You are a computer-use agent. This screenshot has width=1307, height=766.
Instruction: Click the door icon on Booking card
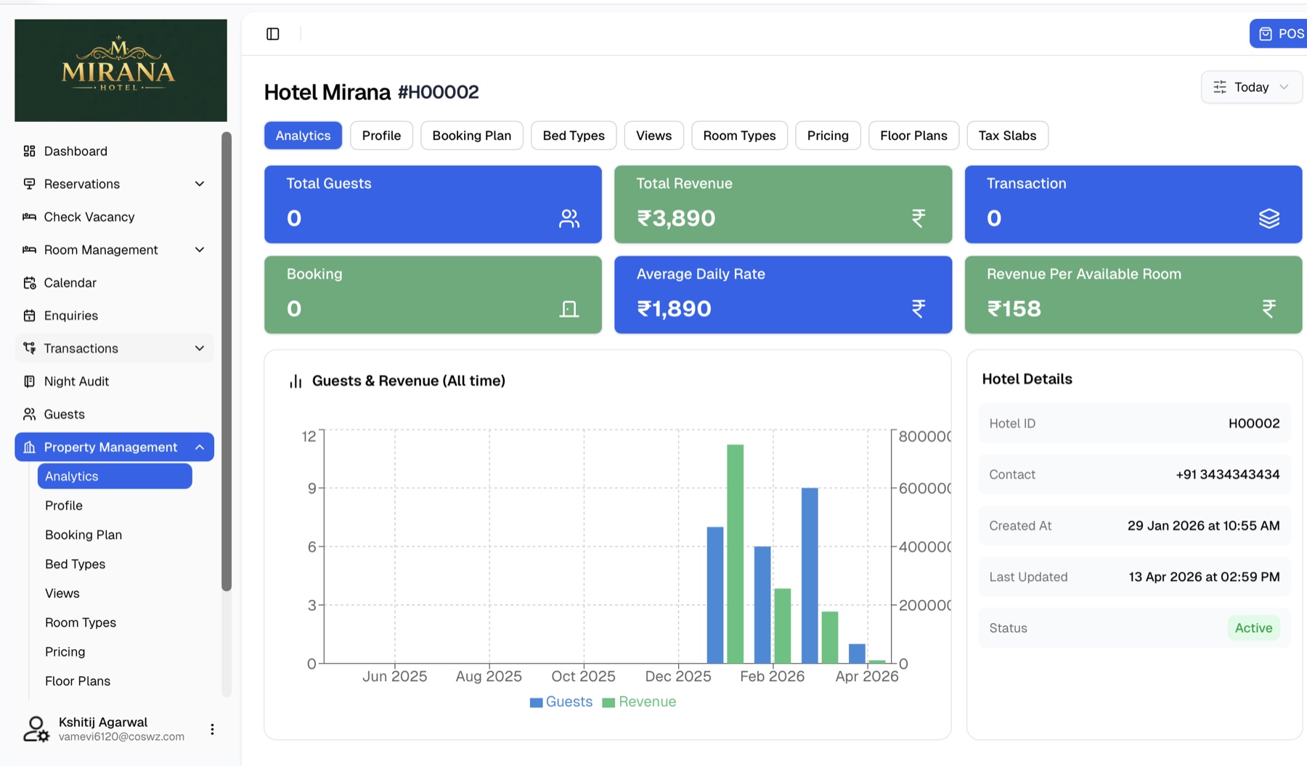[x=569, y=309]
